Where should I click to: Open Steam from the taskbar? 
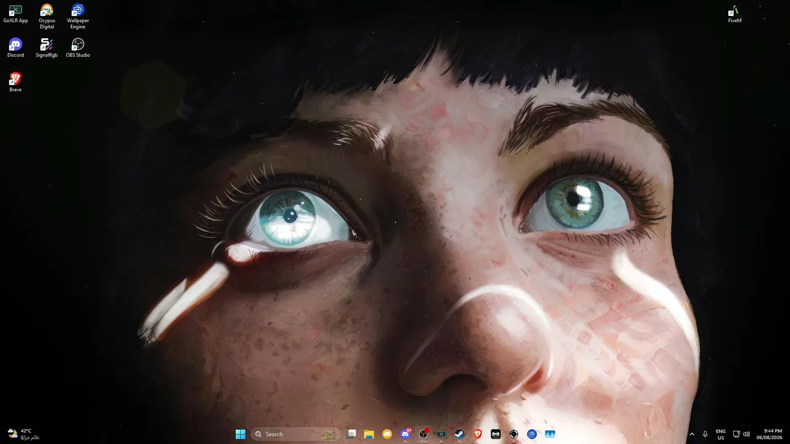click(x=460, y=434)
